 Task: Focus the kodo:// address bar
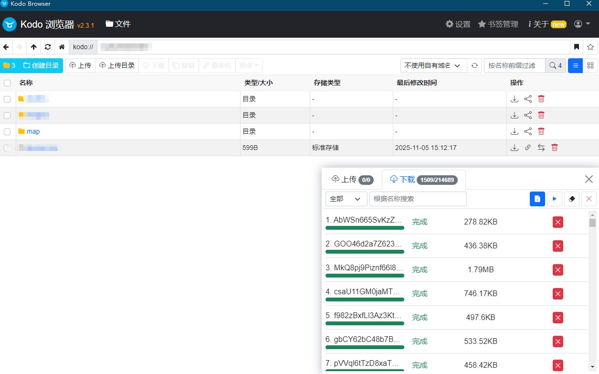pos(333,47)
